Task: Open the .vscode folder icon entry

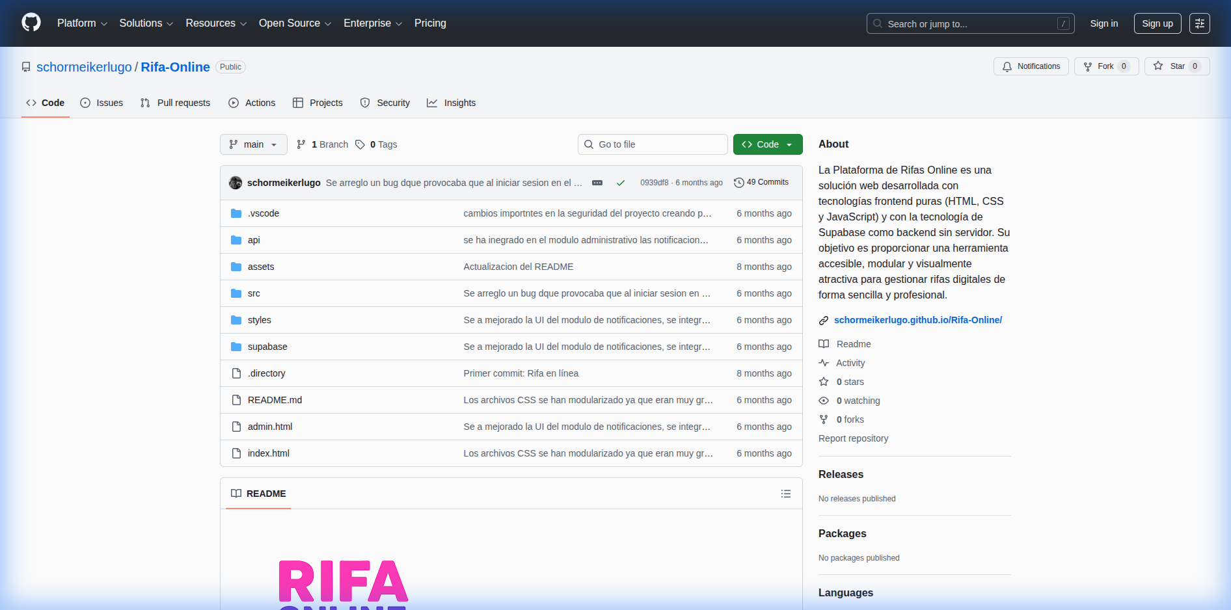Action: click(236, 213)
